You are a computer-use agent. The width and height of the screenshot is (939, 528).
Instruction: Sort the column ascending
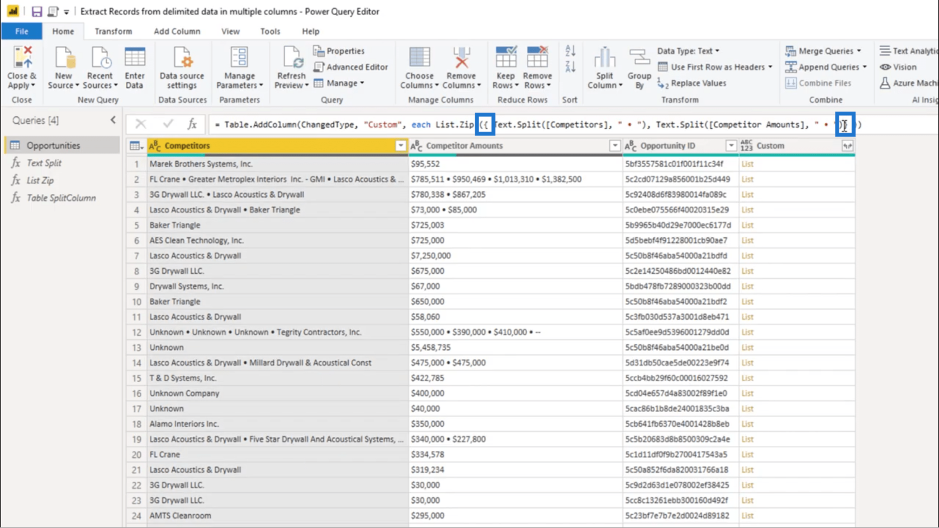tap(570, 51)
